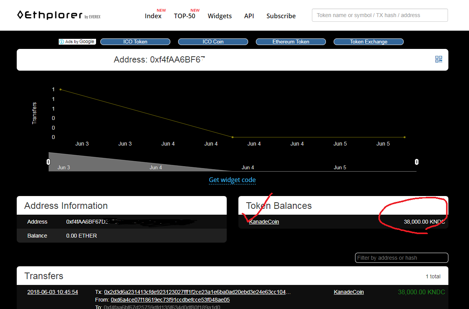The height and width of the screenshot is (309, 469).
Task: Open the From address 0xd6a4ce07 link
Action: (x=170, y=300)
